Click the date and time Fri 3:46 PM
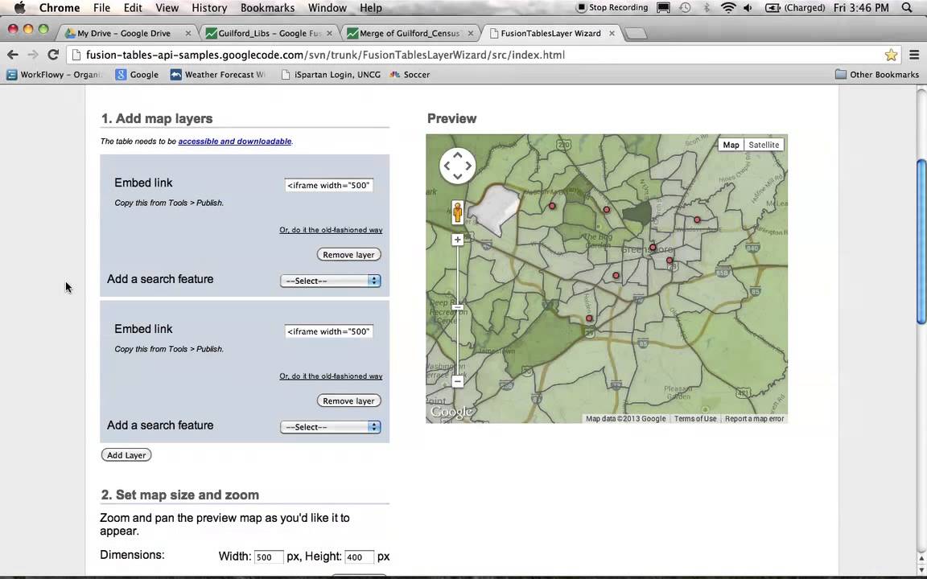Screen dimensions: 927x579 (861, 8)
